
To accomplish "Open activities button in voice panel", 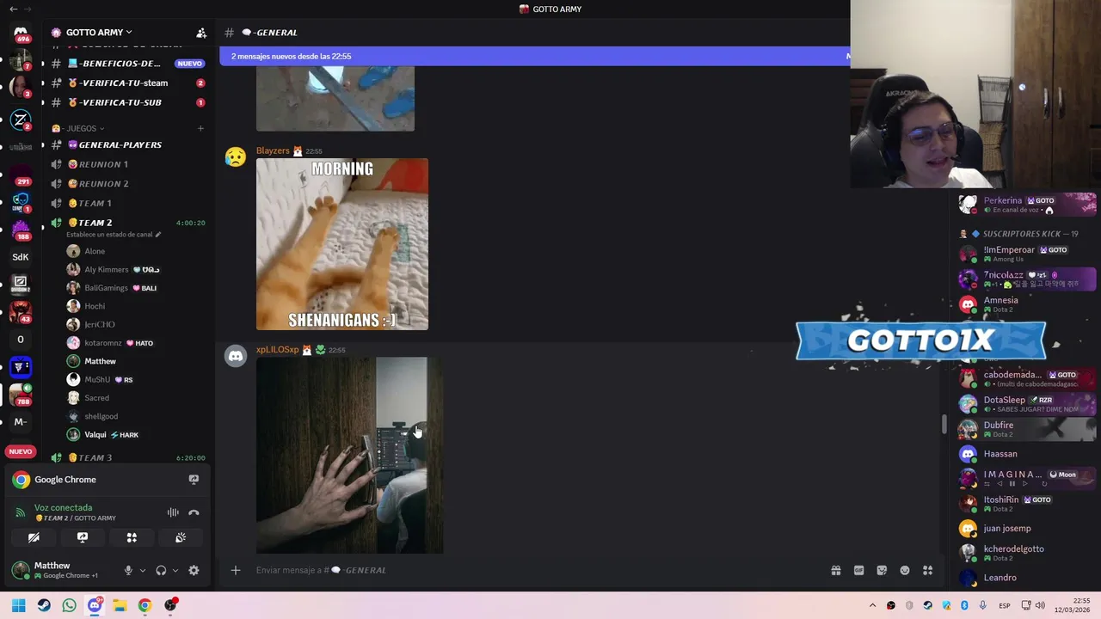I will (132, 537).
